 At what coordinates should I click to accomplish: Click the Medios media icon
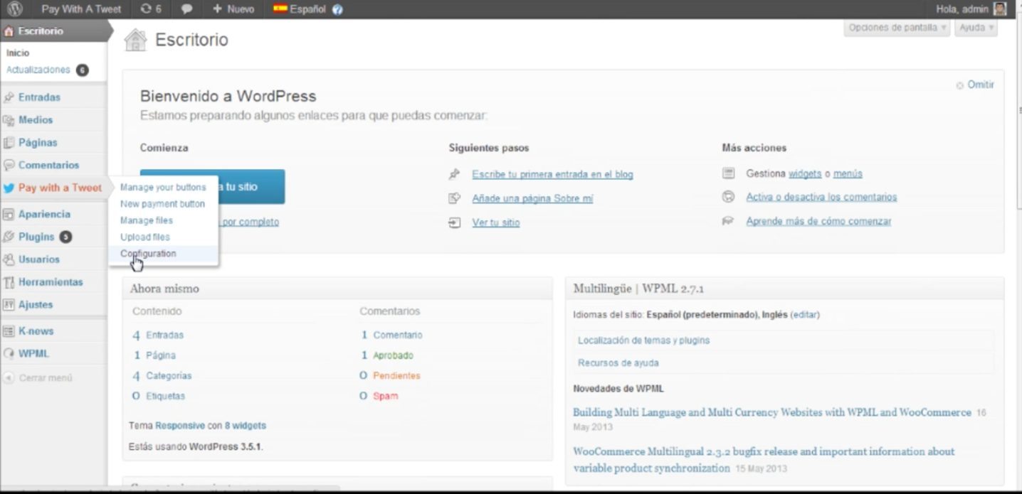tap(9, 120)
